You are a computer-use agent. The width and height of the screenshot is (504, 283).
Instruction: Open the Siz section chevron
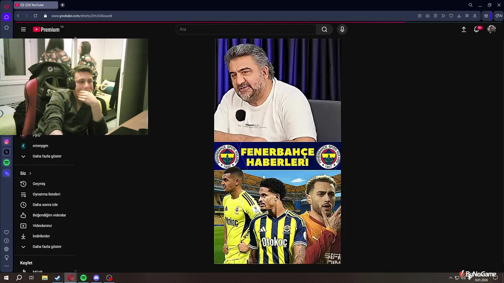point(30,173)
